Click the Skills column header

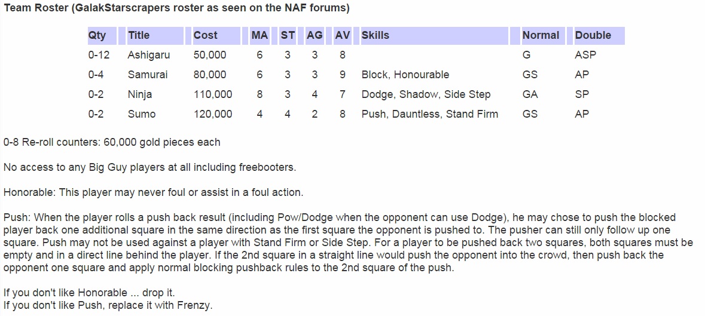pos(376,35)
